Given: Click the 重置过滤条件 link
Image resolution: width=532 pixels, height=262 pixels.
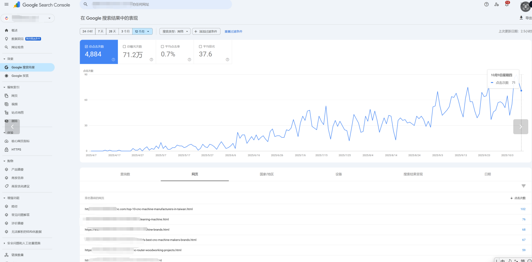Looking at the screenshot, I should tap(233, 31).
